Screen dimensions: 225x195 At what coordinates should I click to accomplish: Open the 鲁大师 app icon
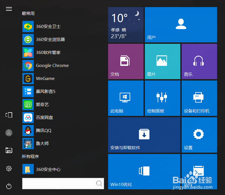[x=28, y=144]
